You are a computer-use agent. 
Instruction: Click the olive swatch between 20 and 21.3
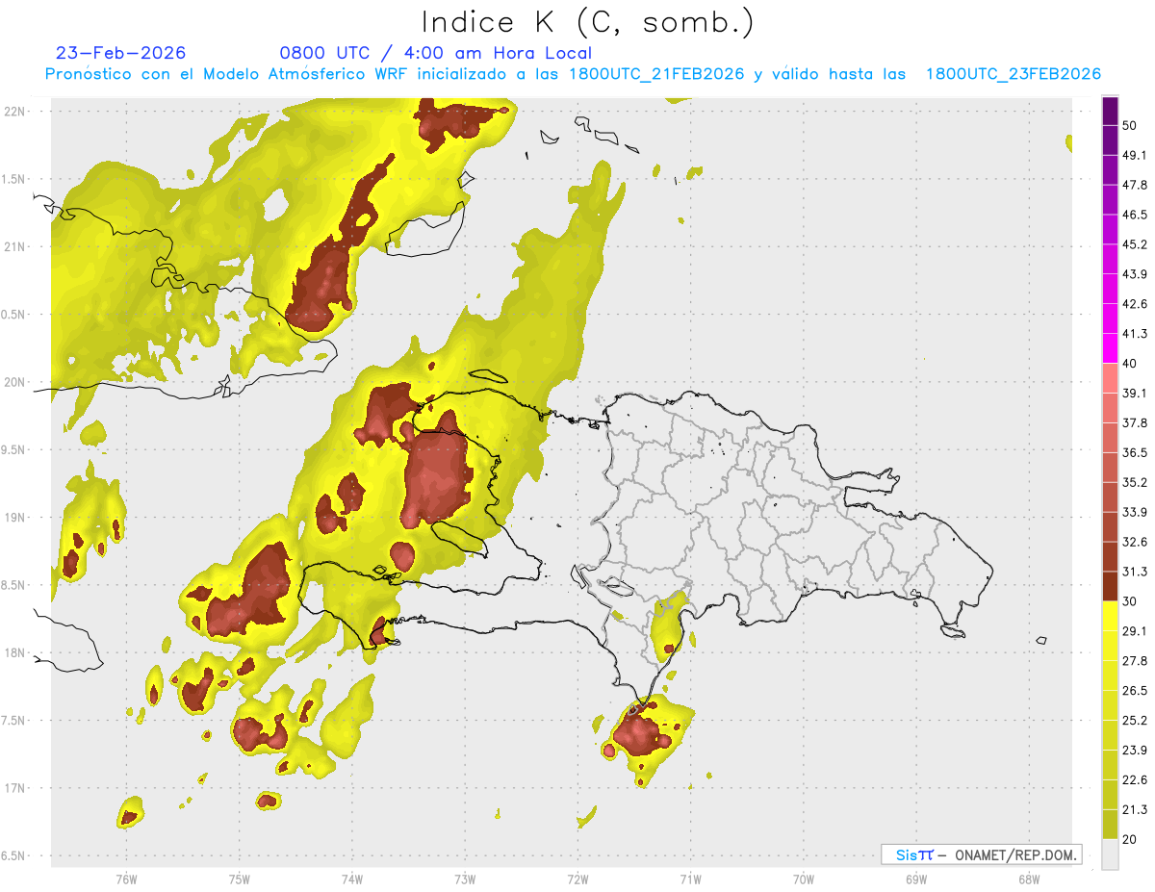click(x=1110, y=825)
